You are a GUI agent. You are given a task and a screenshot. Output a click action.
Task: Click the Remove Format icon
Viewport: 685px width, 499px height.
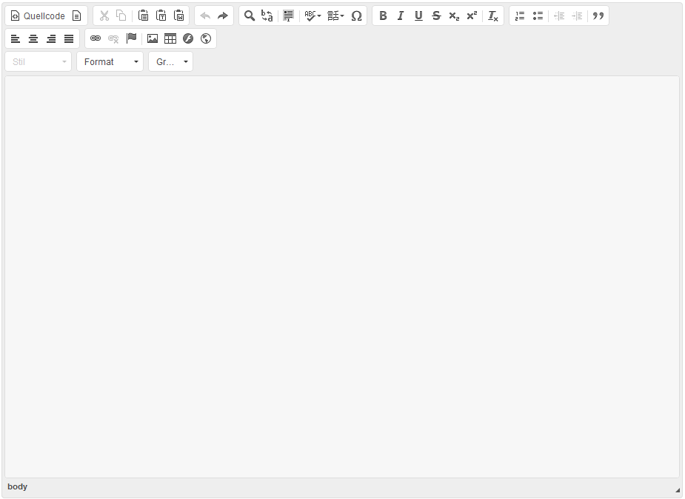[x=492, y=16]
